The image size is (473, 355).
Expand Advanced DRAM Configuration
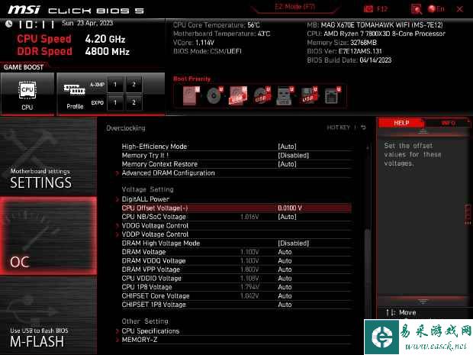(x=168, y=173)
